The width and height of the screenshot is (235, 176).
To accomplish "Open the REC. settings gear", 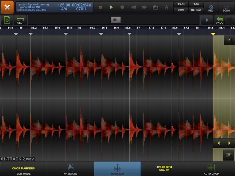I will coord(211,8).
